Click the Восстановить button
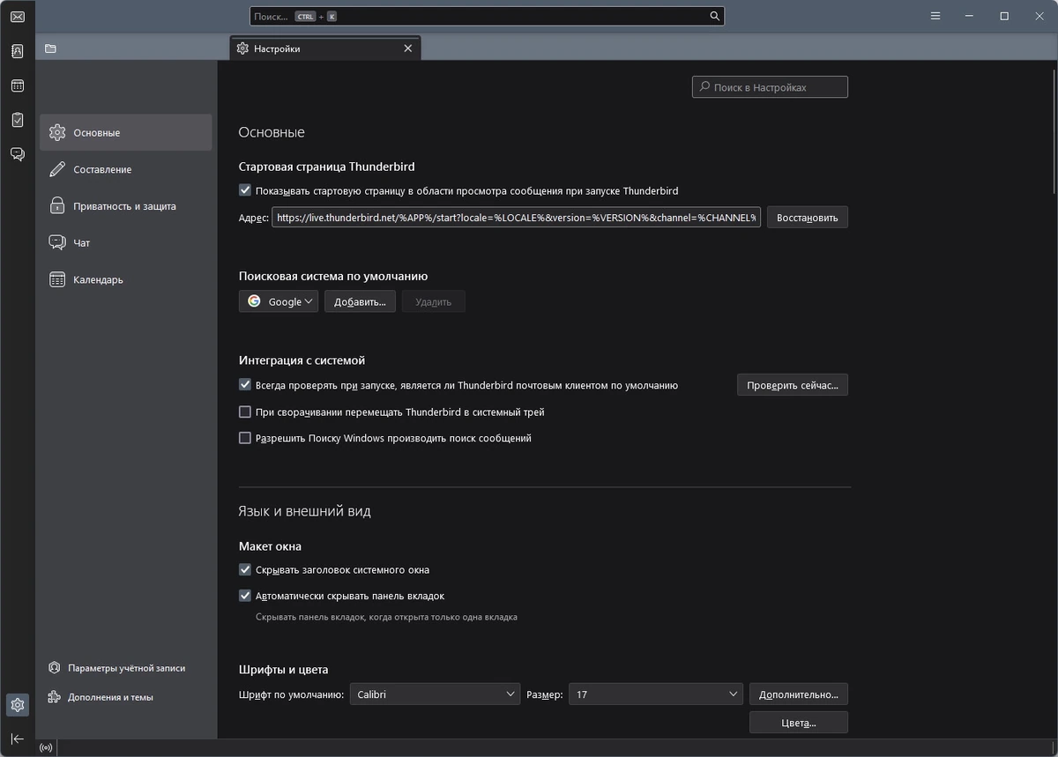Image resolution: width=1058 pixels, height=757 pixels. click(x=808, y=217)
